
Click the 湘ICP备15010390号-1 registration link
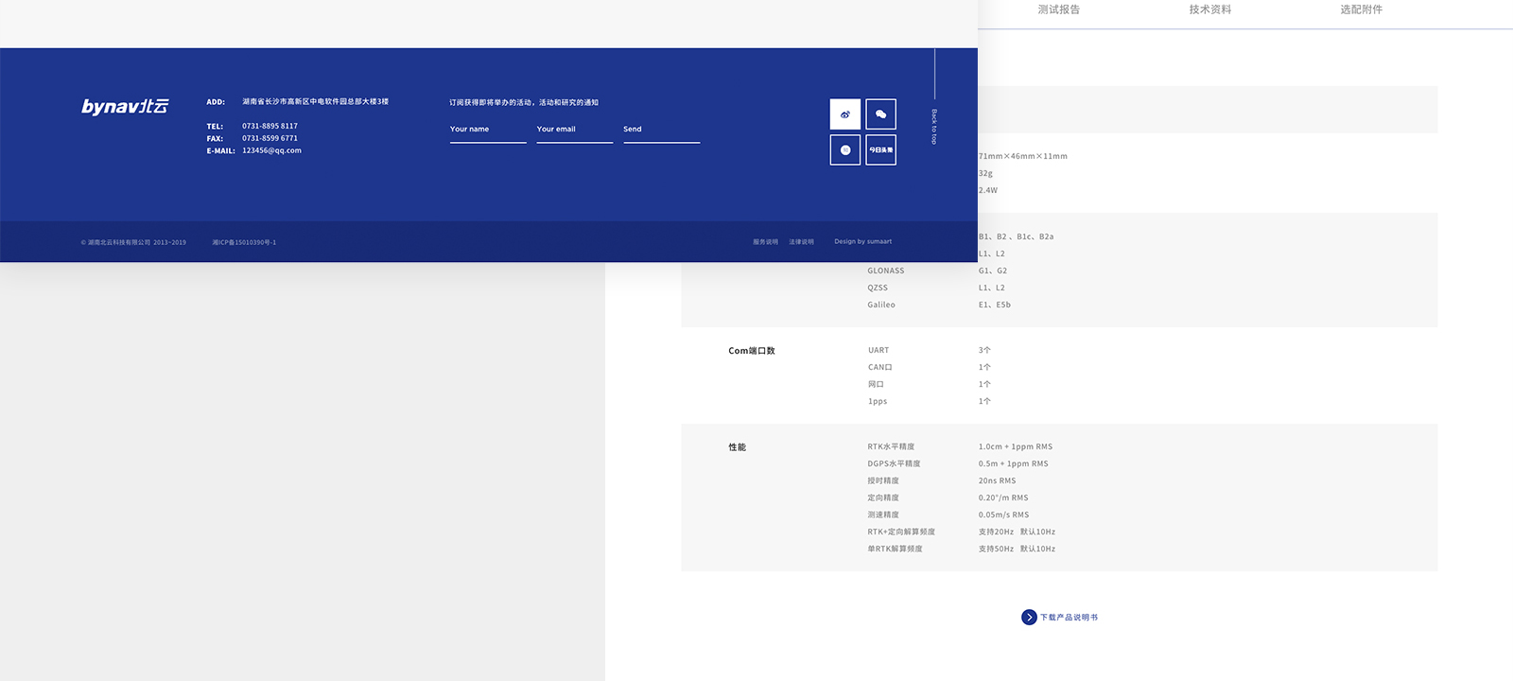tap(244, 243)
